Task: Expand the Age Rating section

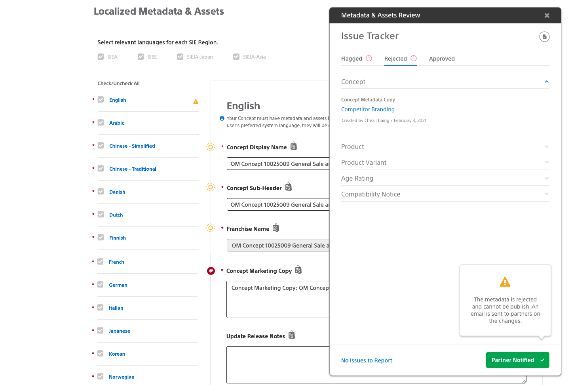Action: 445,178
